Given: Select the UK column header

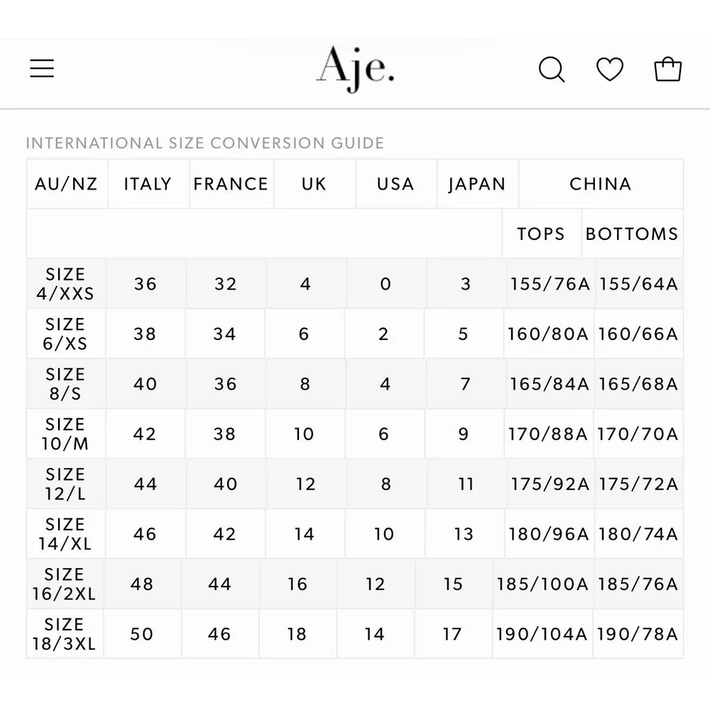Looking at the screenshot, I should click(x=314, y=184).
